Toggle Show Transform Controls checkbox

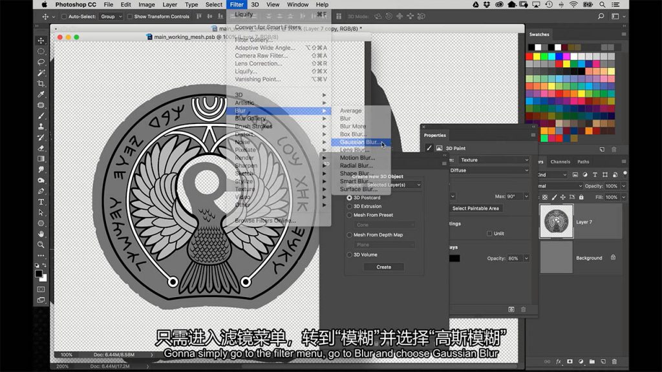point(129,16)
